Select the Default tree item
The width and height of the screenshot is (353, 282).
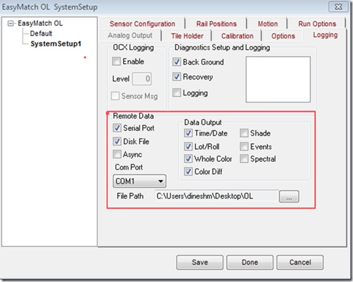[x=41, y=33]
